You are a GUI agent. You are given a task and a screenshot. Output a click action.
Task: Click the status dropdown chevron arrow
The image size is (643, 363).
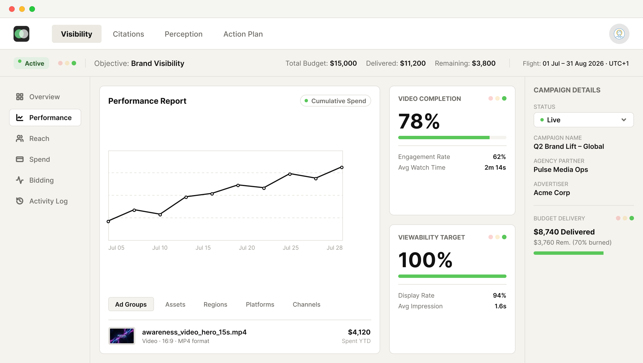pyautogui.click(x=624, y=120)
